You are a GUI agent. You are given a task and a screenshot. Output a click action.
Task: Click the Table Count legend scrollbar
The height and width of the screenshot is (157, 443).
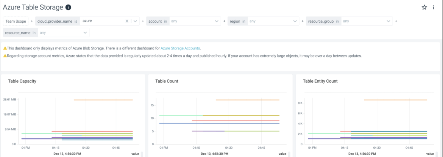(x=289, y=154)
